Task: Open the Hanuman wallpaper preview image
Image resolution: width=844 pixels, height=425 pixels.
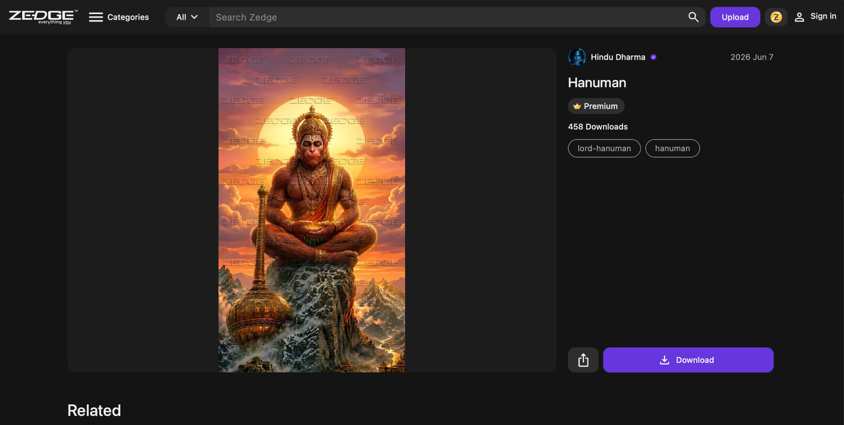Action: (312, 210)
